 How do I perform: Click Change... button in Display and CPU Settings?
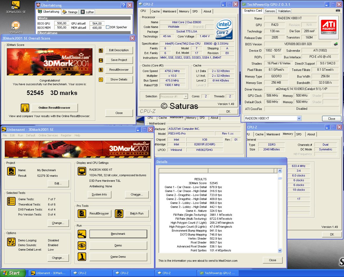tap(137, 195)
